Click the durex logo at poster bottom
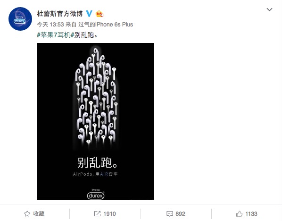 click(96, 194)
